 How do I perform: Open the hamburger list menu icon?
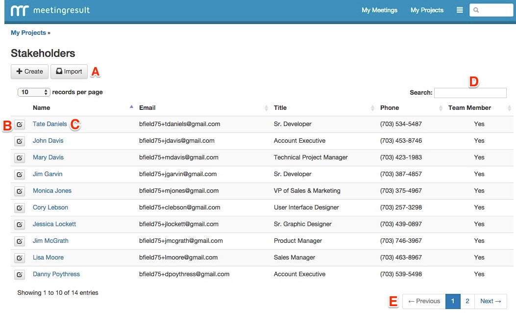click(460, 10)
